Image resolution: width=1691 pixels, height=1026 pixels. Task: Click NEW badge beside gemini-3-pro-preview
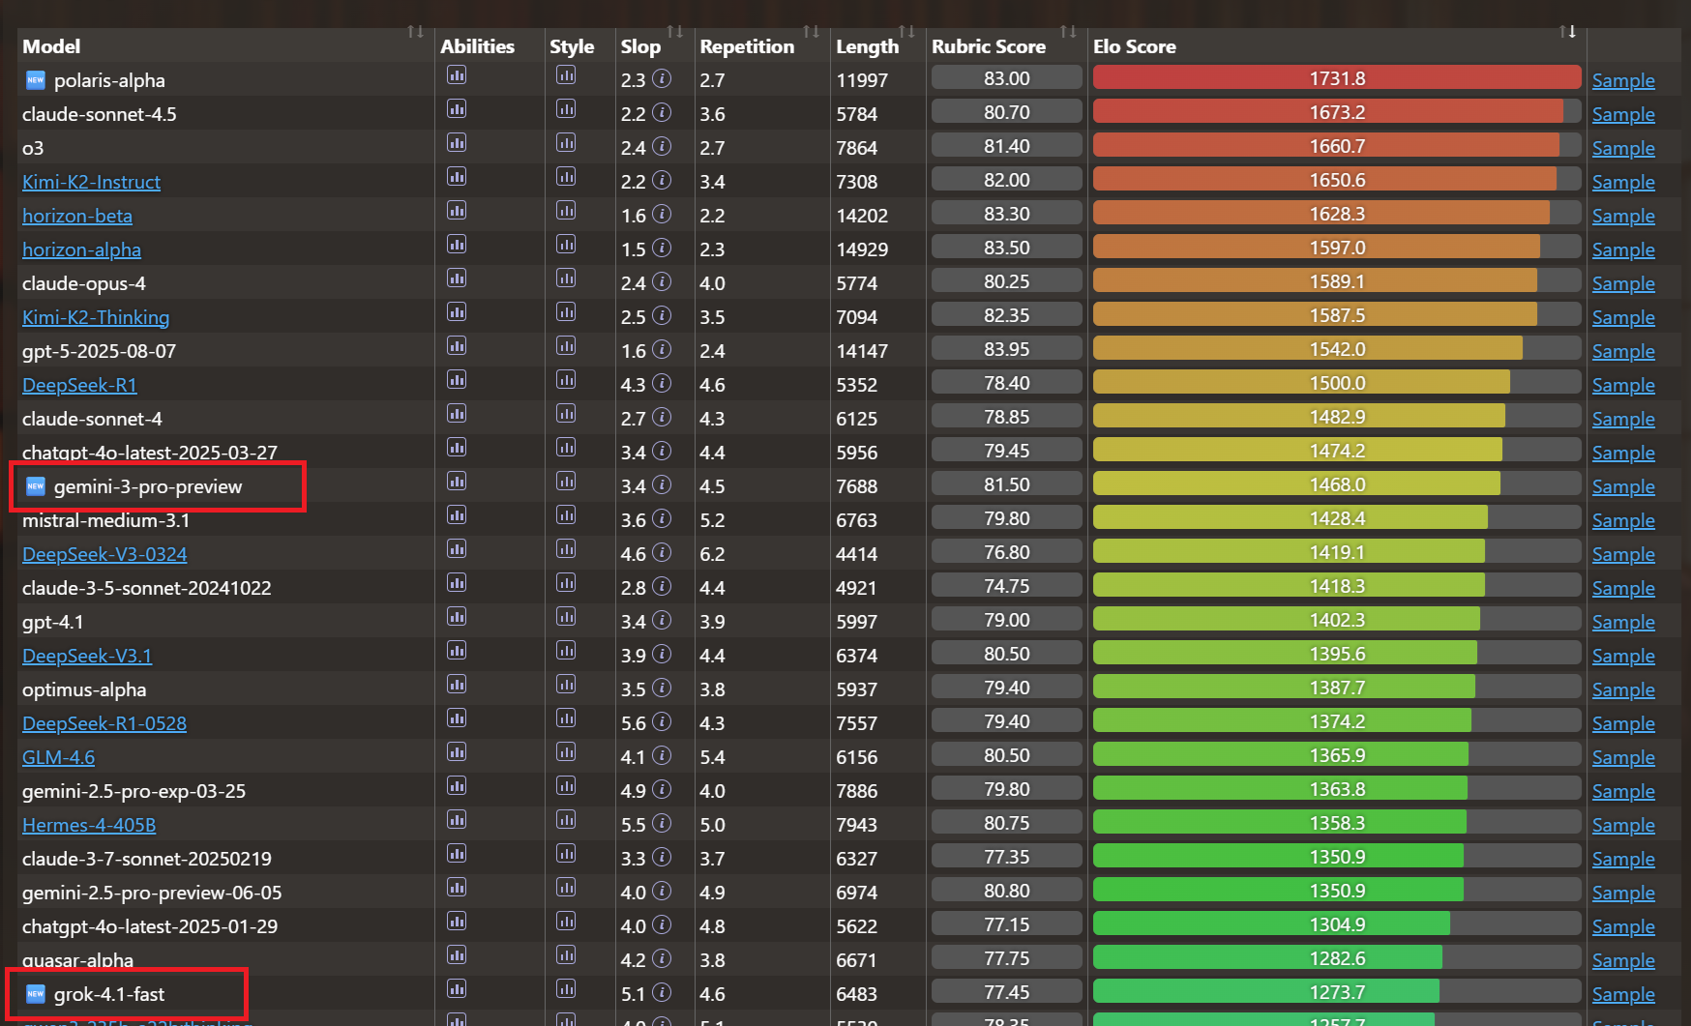(x=36, y=486)
